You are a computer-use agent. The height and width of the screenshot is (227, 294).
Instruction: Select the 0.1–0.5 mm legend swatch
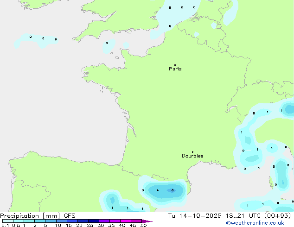point(8,221)
